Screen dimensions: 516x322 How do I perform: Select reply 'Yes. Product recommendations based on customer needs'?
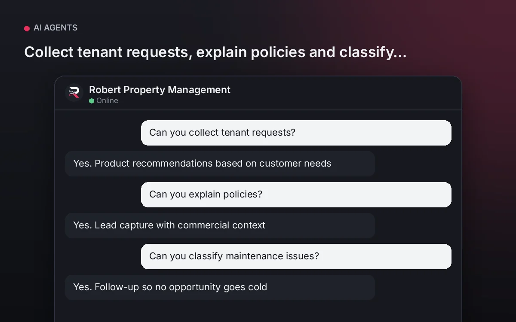click(220, 164)
